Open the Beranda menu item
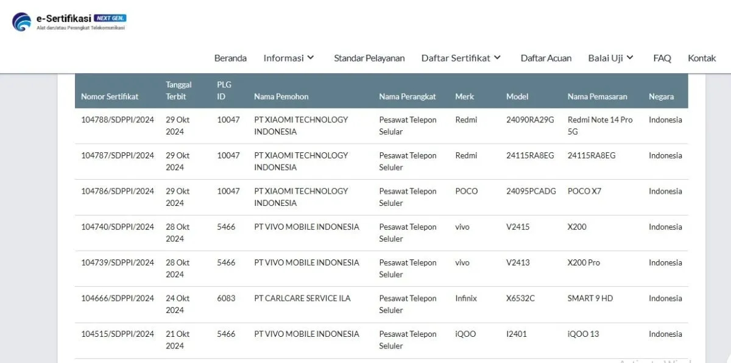 230,58
